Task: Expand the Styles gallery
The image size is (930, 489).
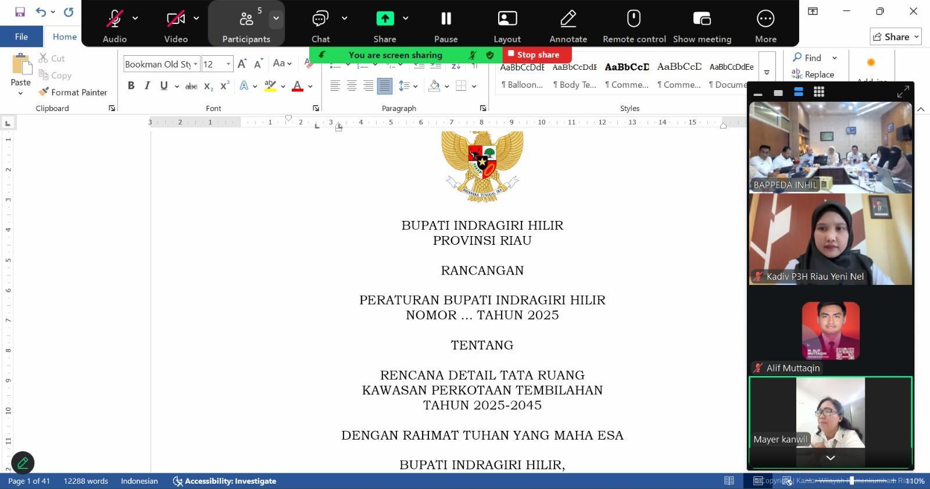Action: [767, 73]
